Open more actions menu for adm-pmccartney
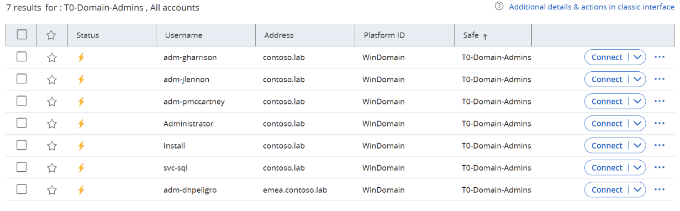 pyautogui.click(x=659, y=101)
